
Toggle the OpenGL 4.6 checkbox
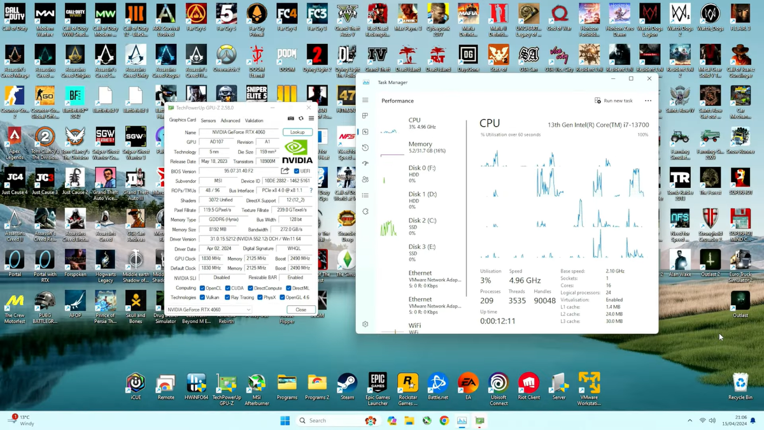coord(283,297)
